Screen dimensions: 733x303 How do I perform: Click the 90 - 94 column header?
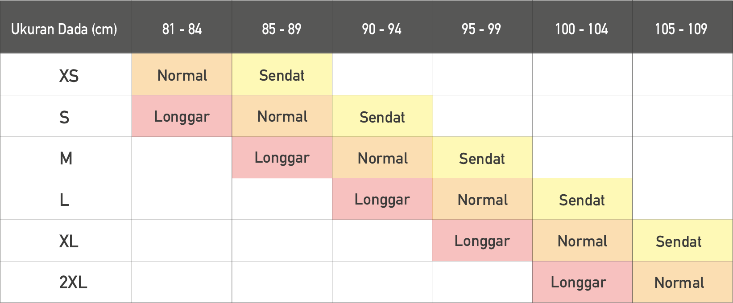tap(382, 27)
